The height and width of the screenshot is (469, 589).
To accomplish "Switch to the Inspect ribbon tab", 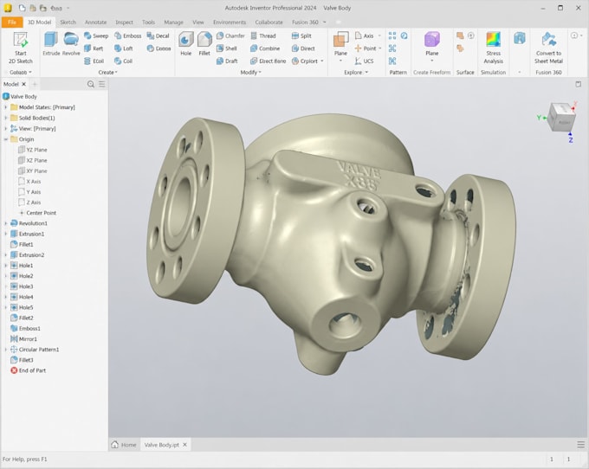I will tap(124, 22).
